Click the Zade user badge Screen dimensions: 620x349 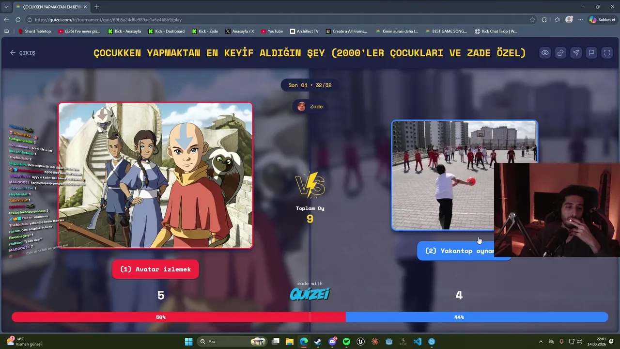[x=310, y=106]
